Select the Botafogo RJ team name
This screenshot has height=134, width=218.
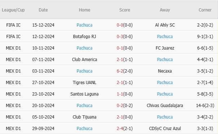(x=84, y=37)
